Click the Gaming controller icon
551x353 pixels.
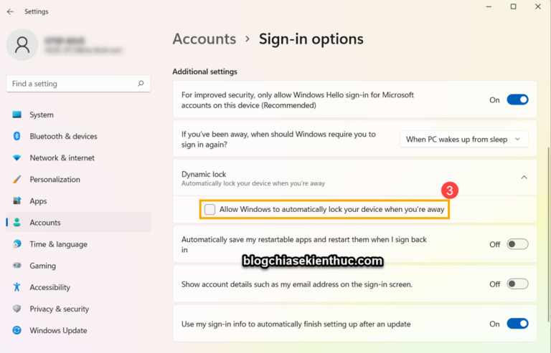click(17, 266)
